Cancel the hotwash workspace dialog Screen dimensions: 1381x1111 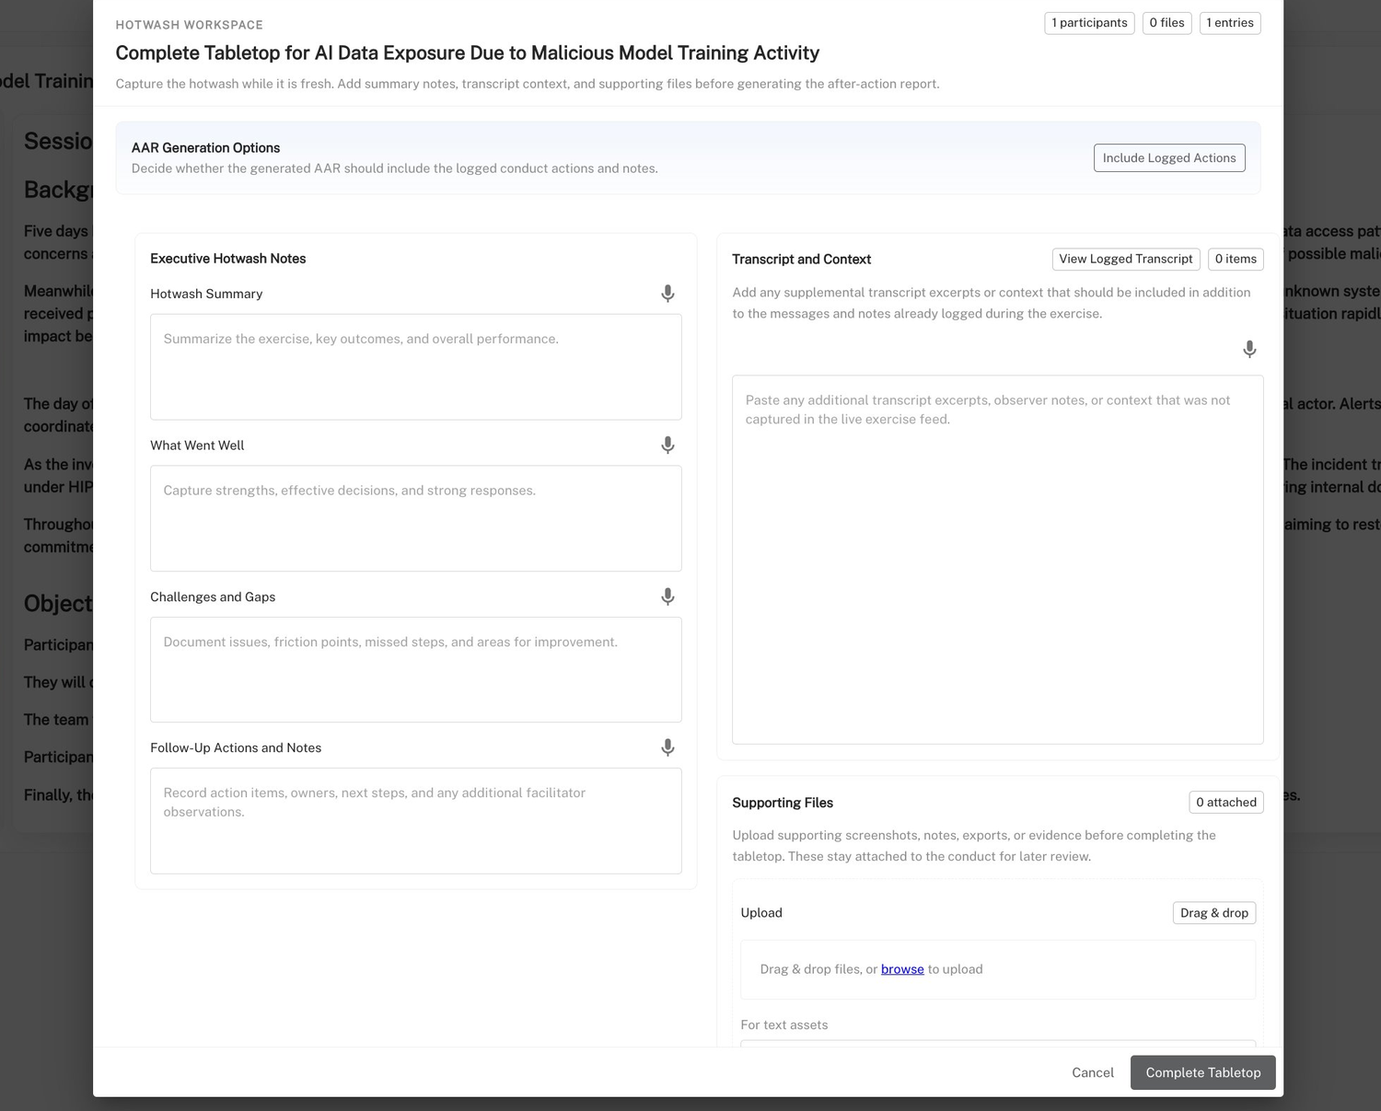pyautogui.click(x=1093, y=1072)
